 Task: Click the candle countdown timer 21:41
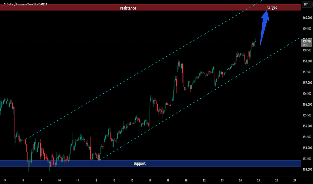(x=306, y=45)
